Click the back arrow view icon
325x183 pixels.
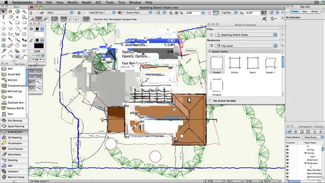point(31,13)
